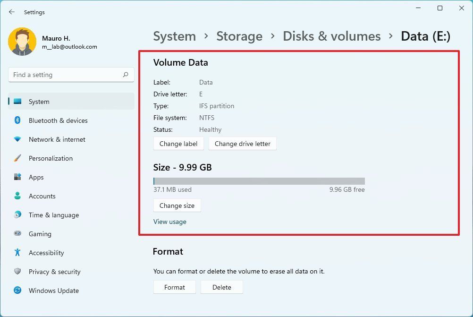The image size is (473, 317).
Task: Open Disks & volumes breadcrumb link
Action: (x=331, y=36)
